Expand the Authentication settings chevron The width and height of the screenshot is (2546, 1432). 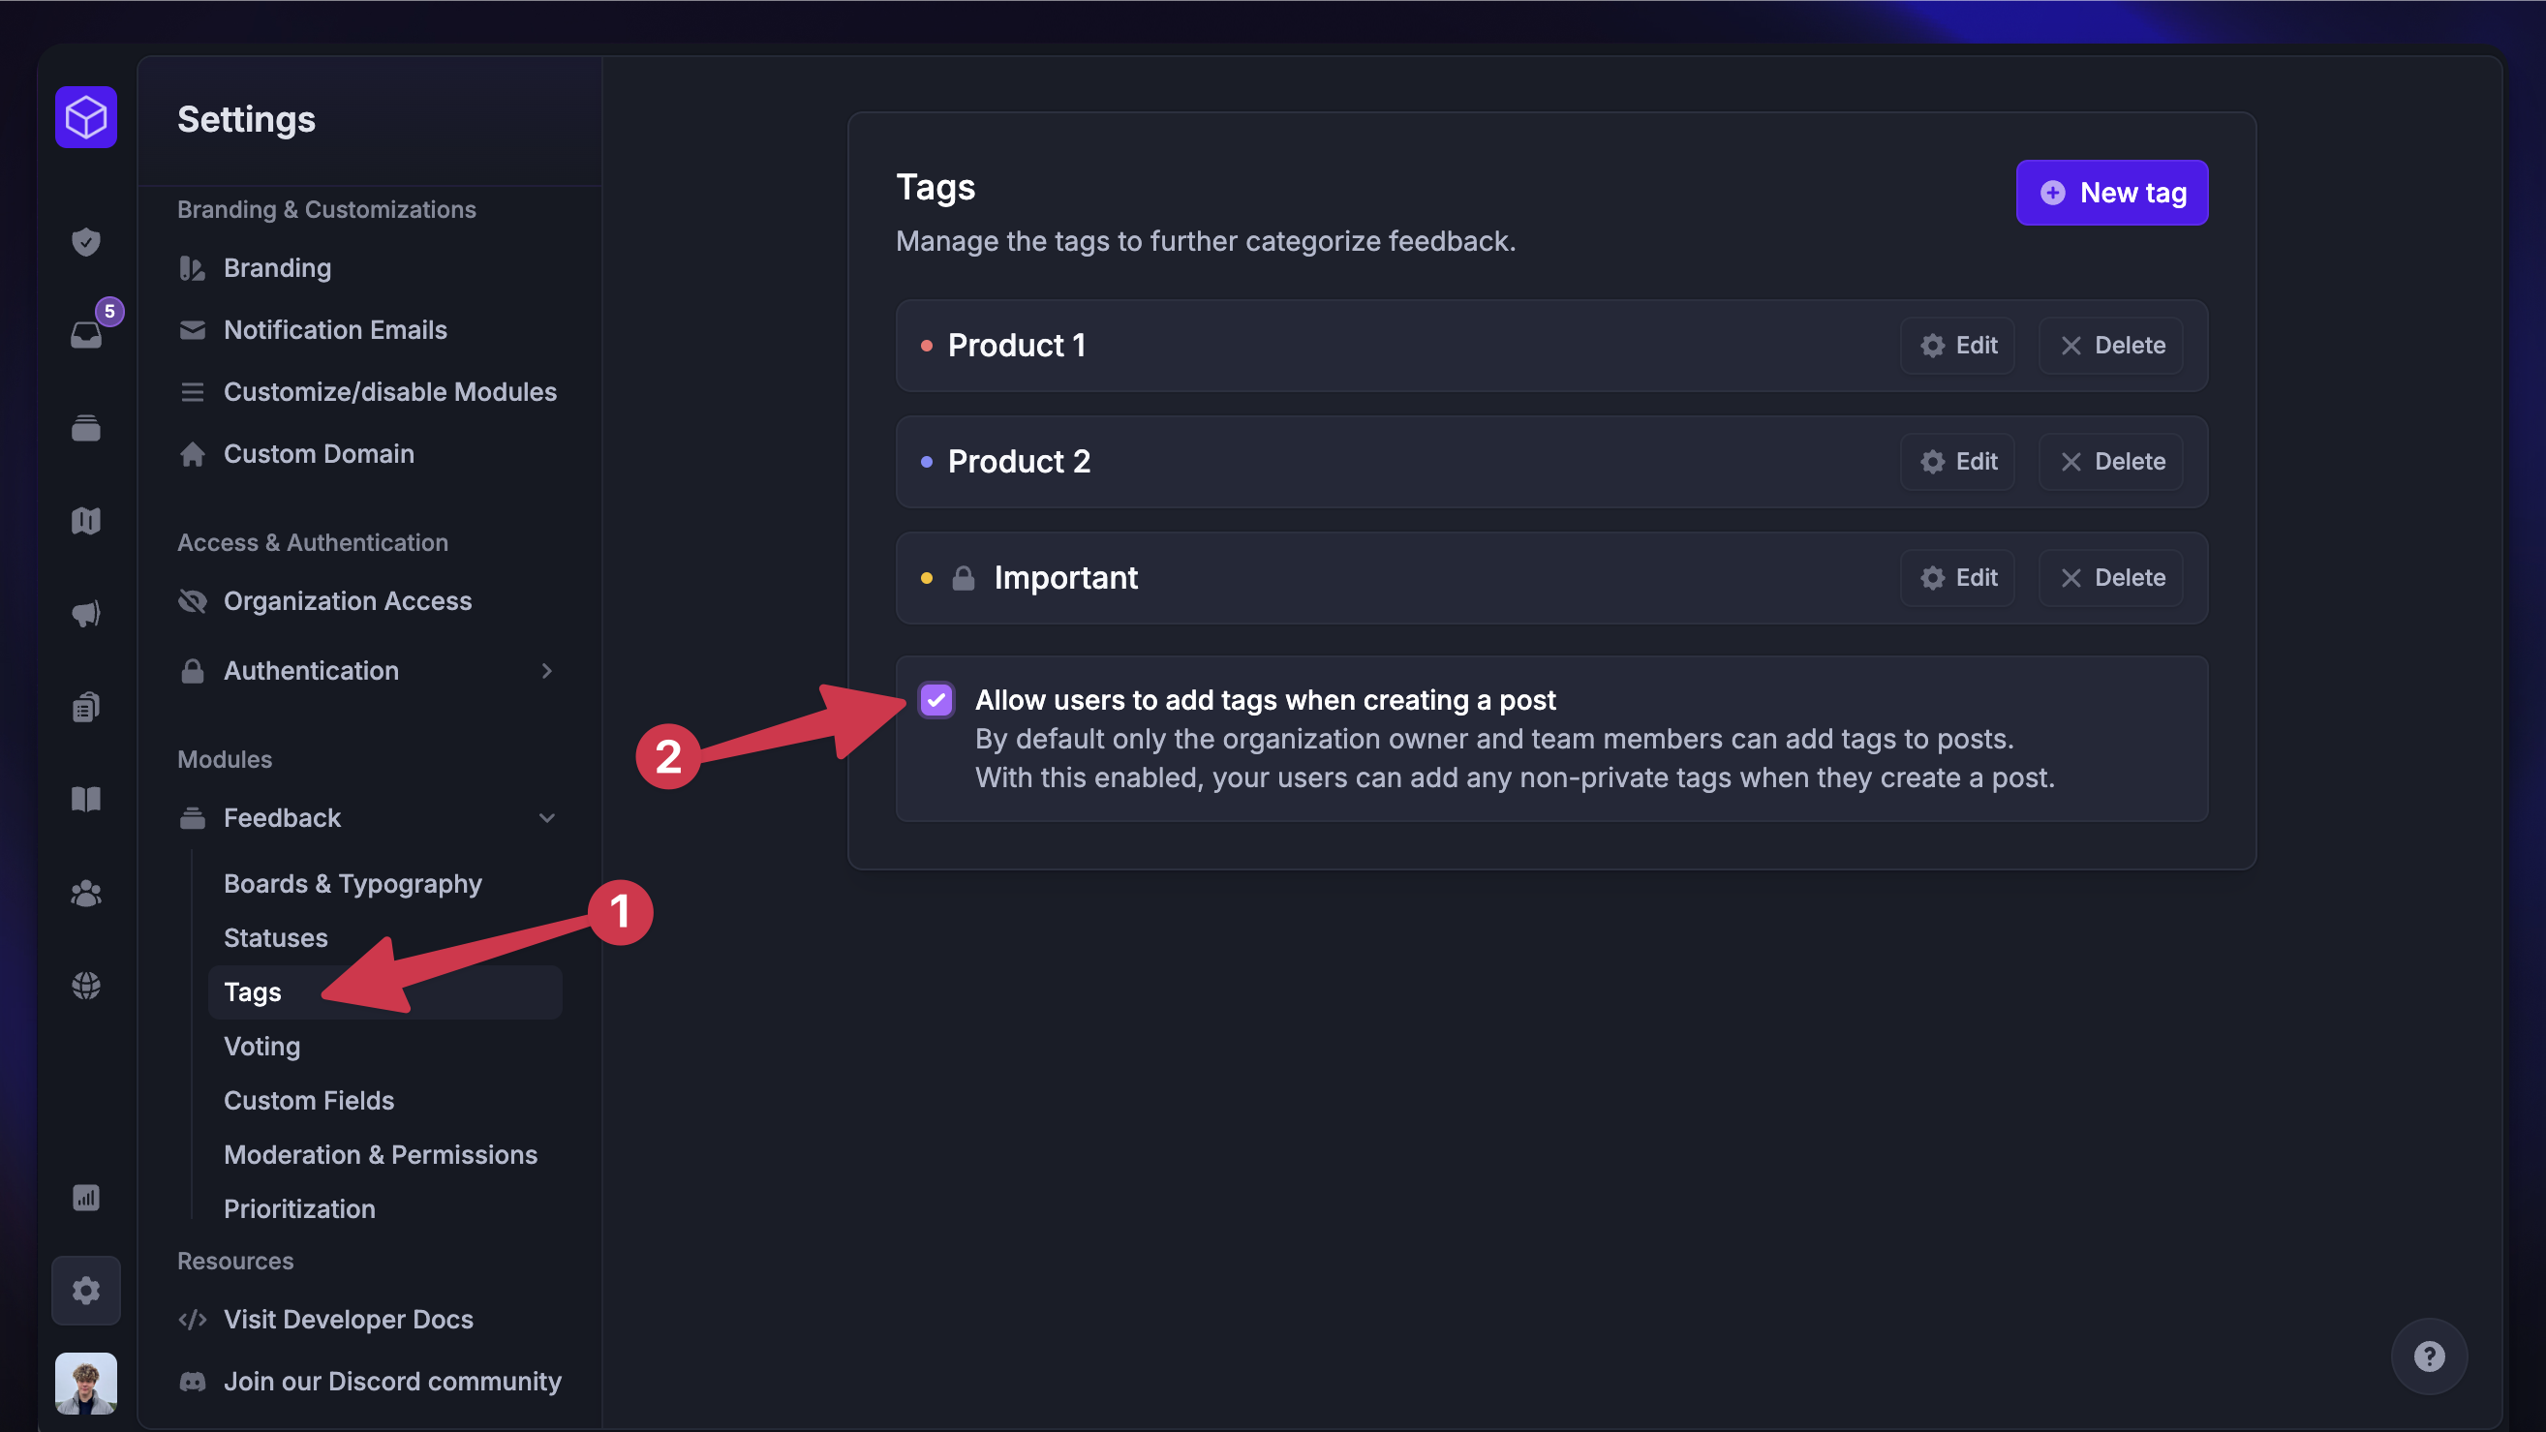point(547,671)
